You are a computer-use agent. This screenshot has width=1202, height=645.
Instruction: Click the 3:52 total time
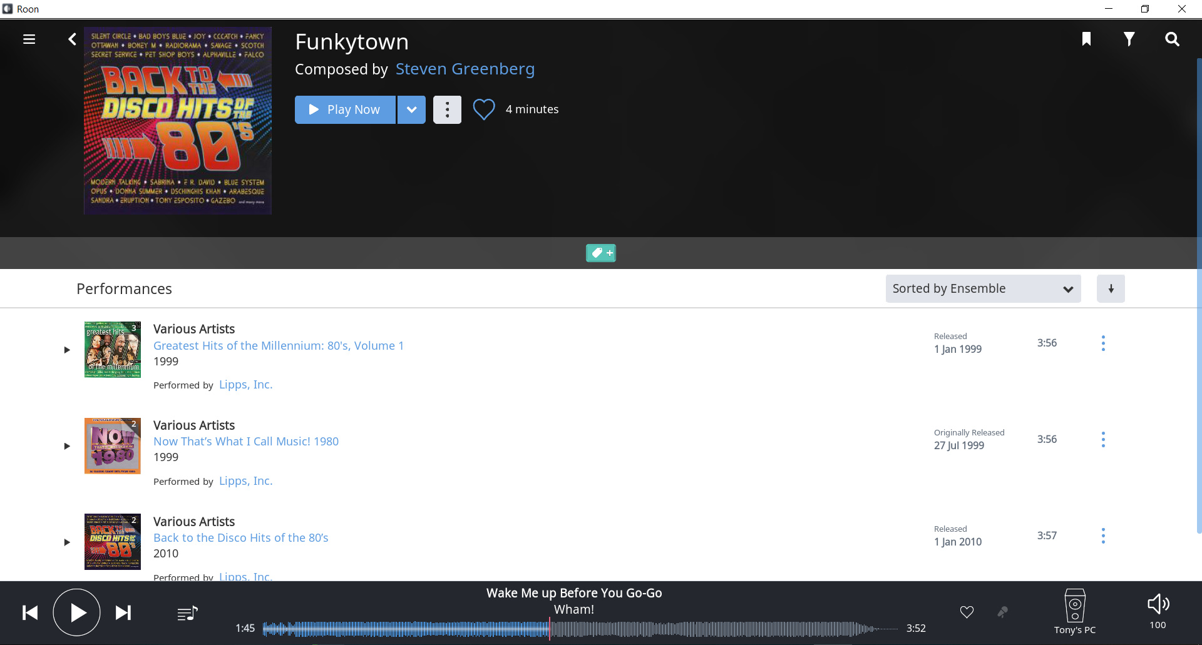tap(916, 628)
